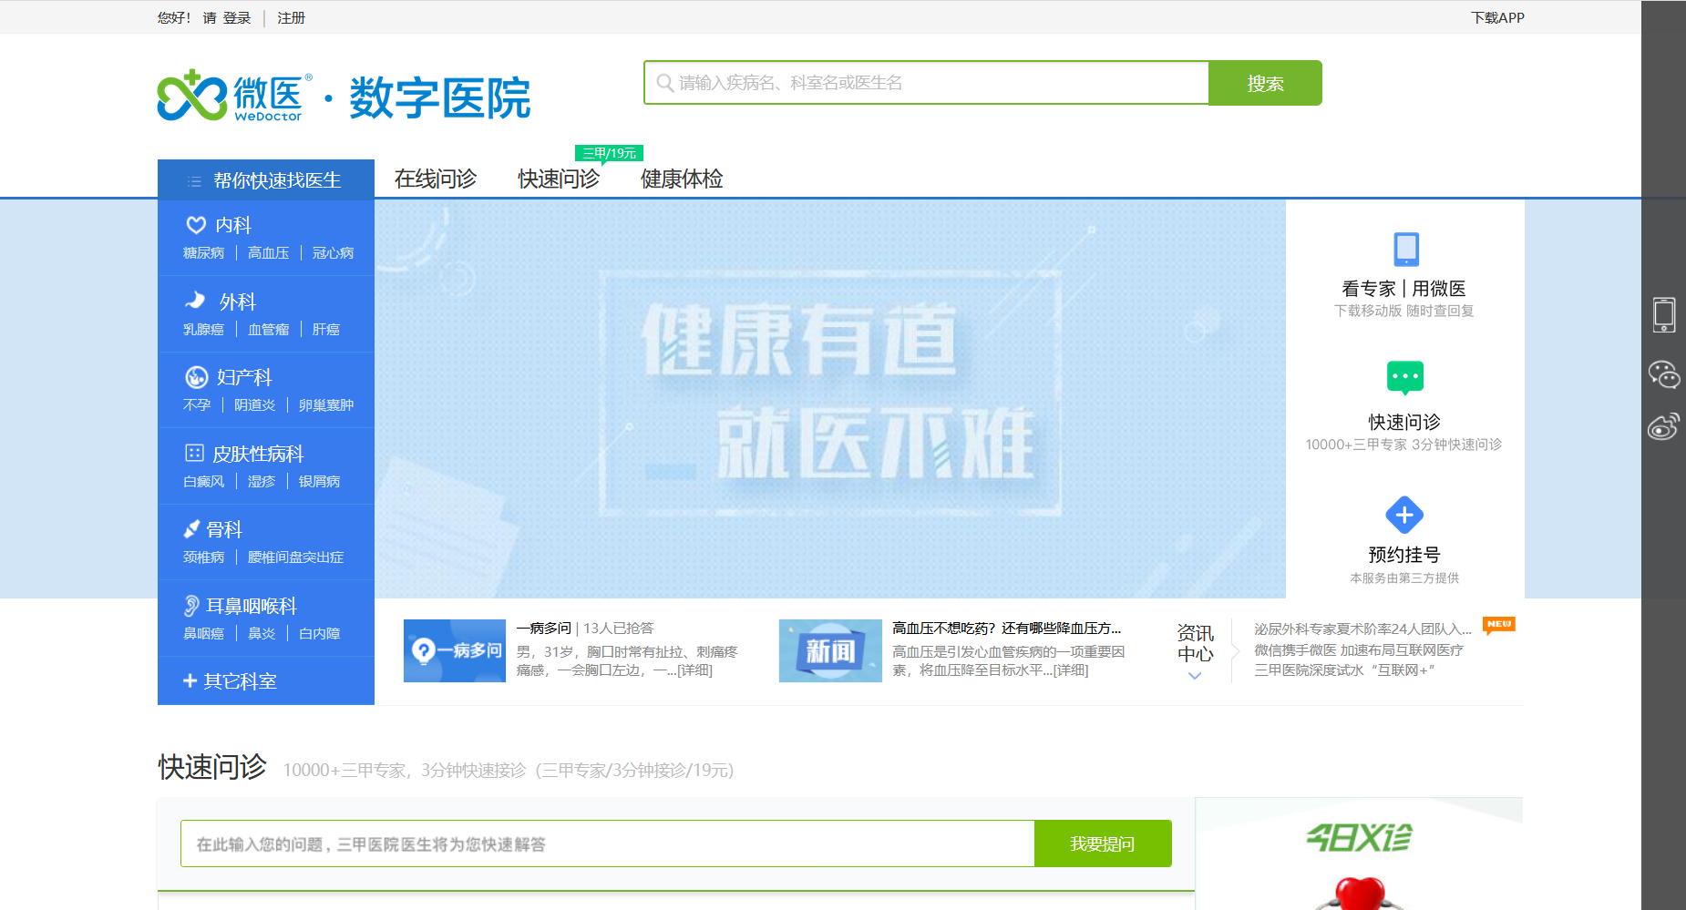Click the green chat bubble 快速问诊 icon
The image size is (1686, 910).
(1404, 377)
